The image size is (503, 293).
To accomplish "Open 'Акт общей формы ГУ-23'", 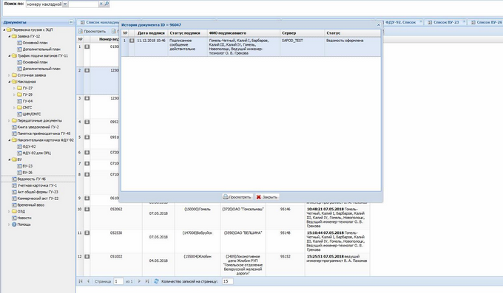I will tap(38, 192).
